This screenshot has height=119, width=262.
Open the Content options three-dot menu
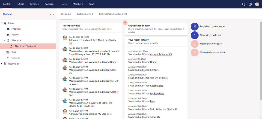click(x=52, y=14)
